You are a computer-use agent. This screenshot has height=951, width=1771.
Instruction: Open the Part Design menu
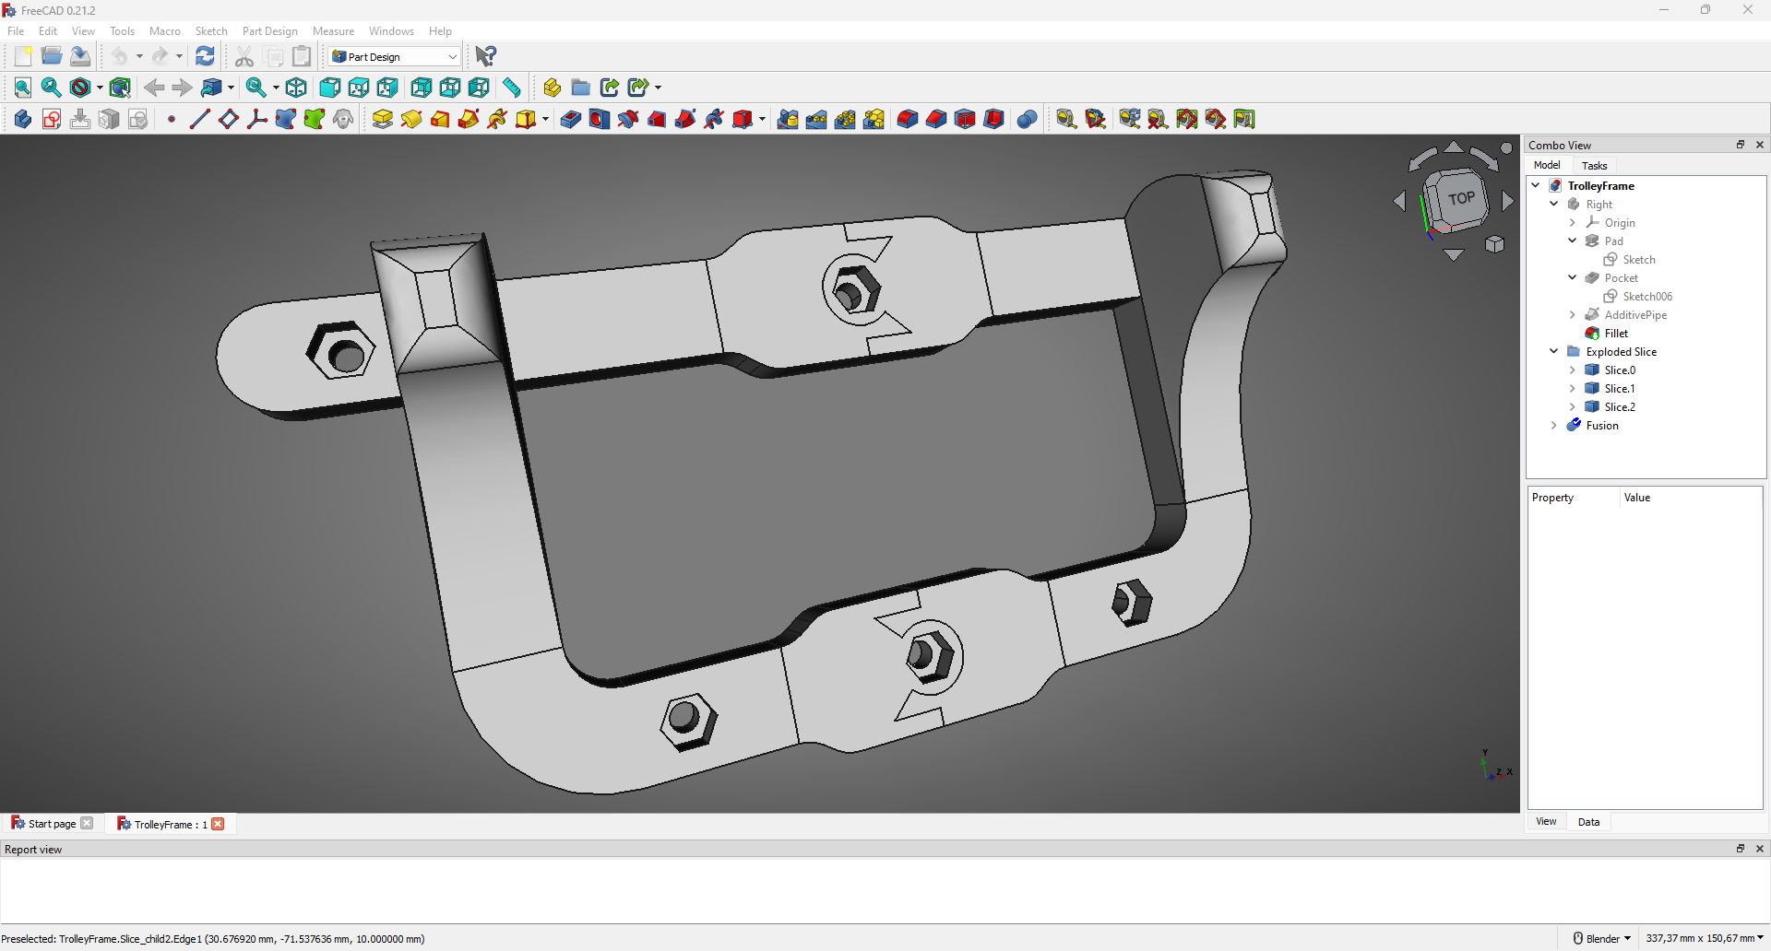(x=269, y=31)
